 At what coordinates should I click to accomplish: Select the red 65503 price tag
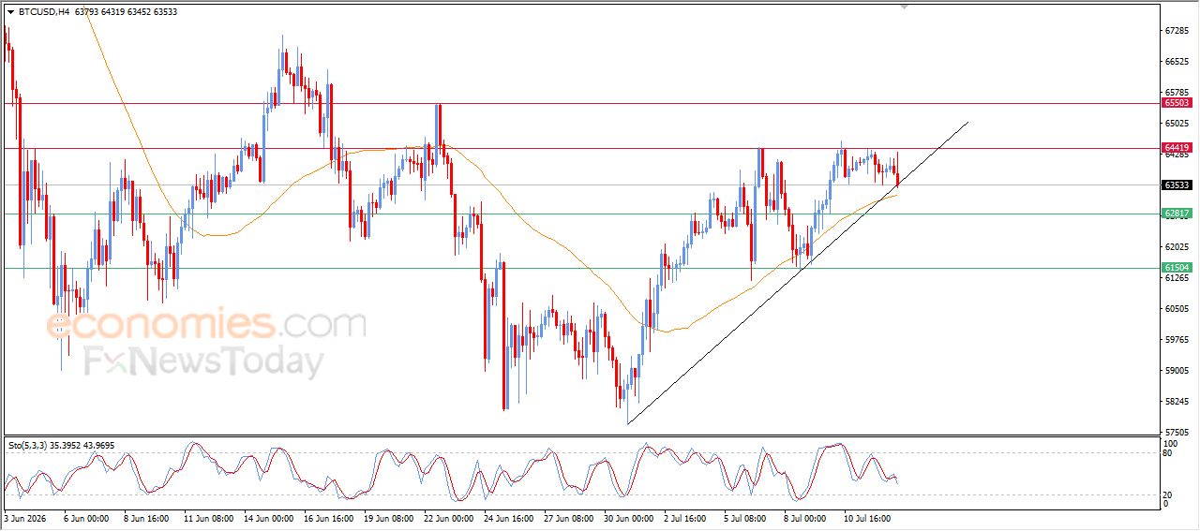[1177, 103]
